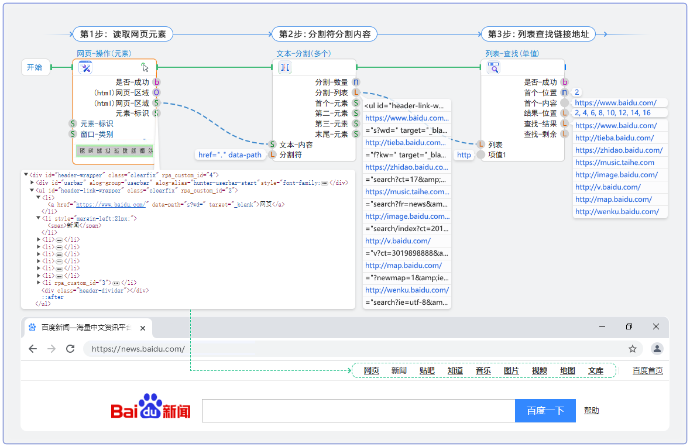The image size is (690, 447).
Task: Click the 是否-成功 output port of 网页-操作
Action: 156,82
